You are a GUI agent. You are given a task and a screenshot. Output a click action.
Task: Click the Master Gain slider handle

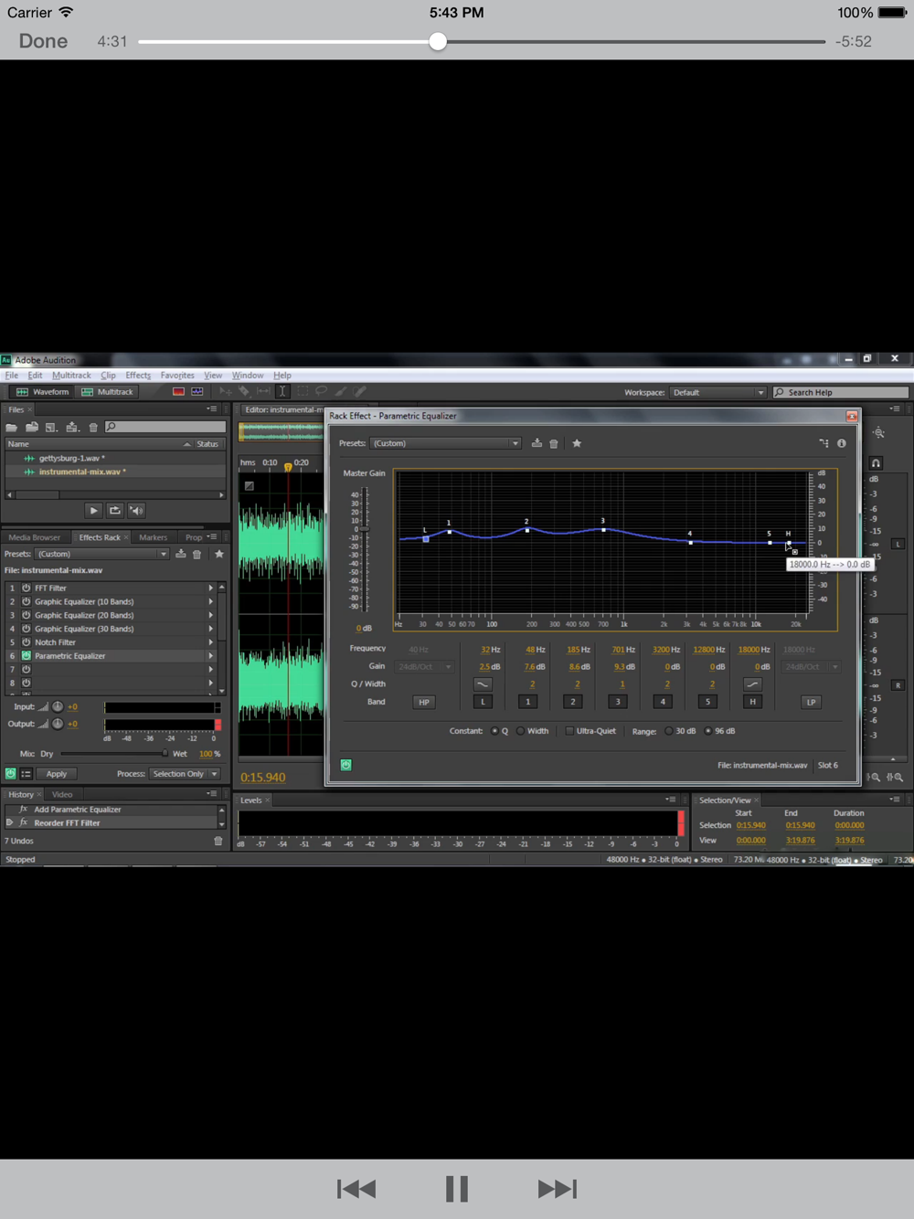(365, 529)
